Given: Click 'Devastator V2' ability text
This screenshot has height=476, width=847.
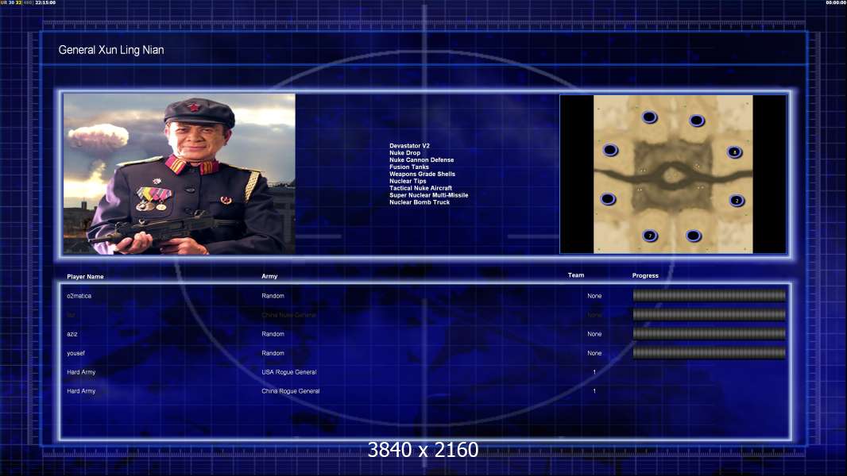Looking at the screenshot, I should tap(409, 145).
